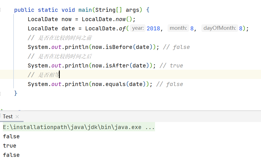The image size is (261, 165).
Task: Click the main method name
Action: tap(85, 10)
